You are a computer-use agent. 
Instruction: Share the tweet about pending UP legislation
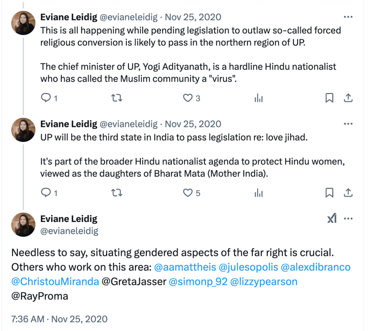pyautogui.click(x=348, y=98)
